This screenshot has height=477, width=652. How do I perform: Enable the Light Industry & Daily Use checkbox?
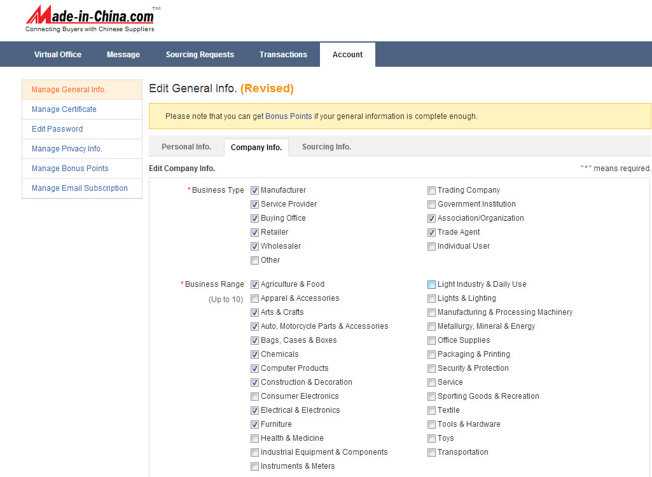point(432,284)
